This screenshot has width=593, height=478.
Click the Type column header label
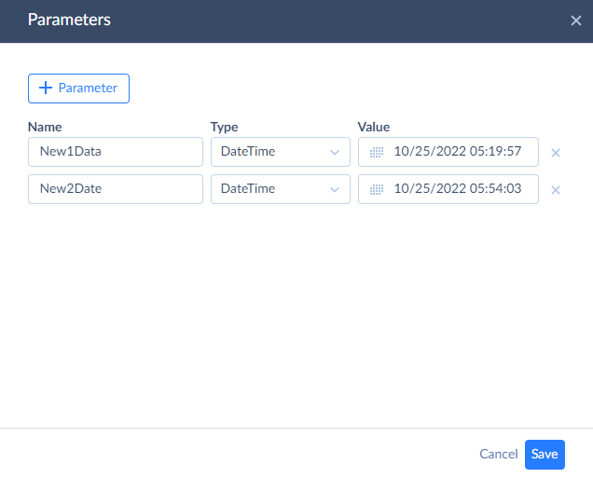pos(225,127)
